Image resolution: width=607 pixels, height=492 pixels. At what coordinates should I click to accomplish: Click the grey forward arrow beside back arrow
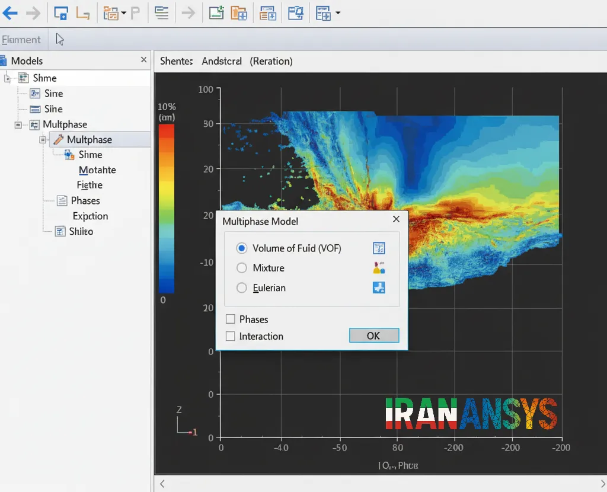pyautogui.click(x=33, y=13)
